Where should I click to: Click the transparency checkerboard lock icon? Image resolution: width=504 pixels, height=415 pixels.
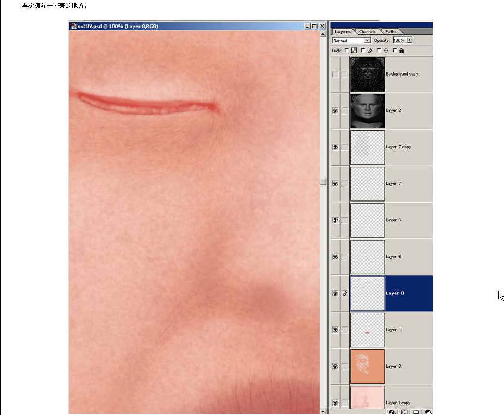[x=354, y=51]
